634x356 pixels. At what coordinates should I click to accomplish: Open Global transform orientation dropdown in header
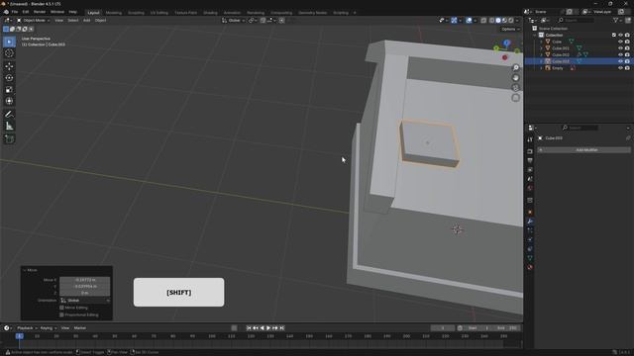(x=234, y=20)
